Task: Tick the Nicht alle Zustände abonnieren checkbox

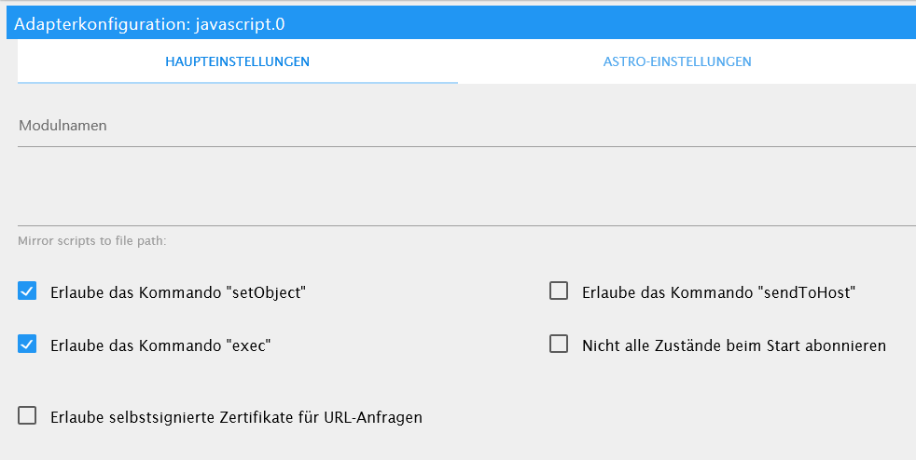Action: pos(559,344)
